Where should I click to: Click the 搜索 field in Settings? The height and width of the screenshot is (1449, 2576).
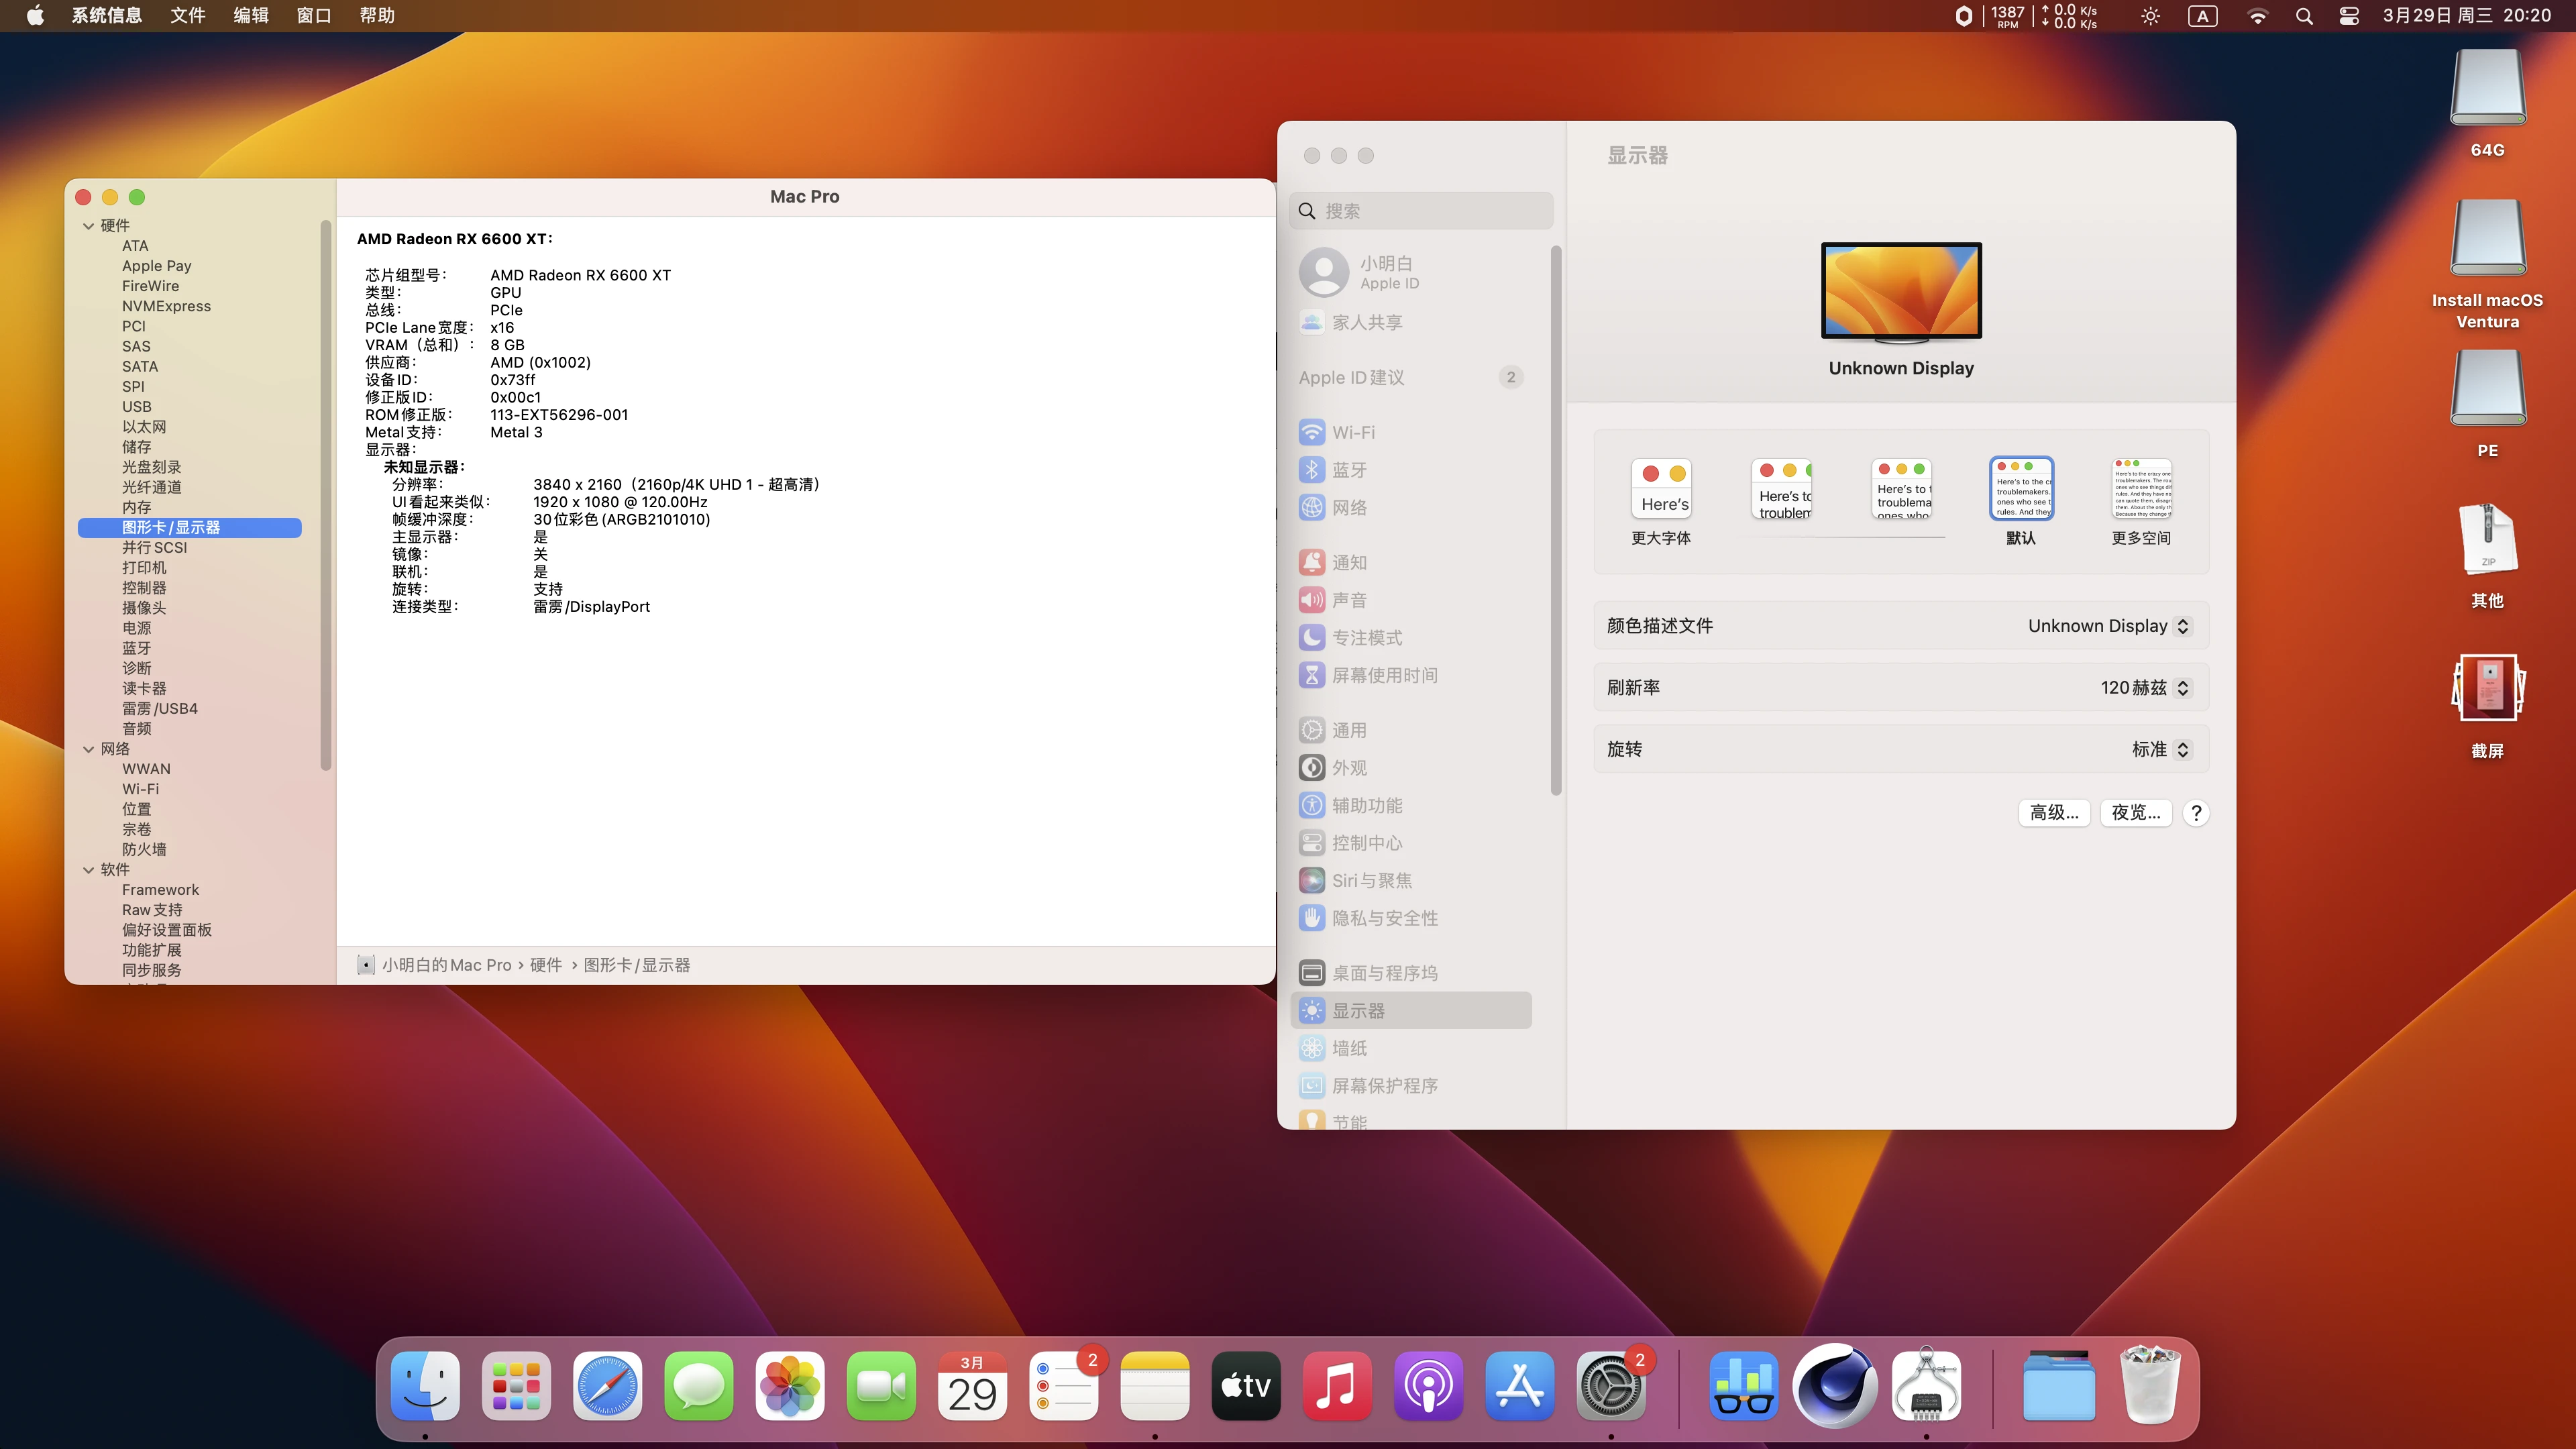click(x=1421, y=211)
